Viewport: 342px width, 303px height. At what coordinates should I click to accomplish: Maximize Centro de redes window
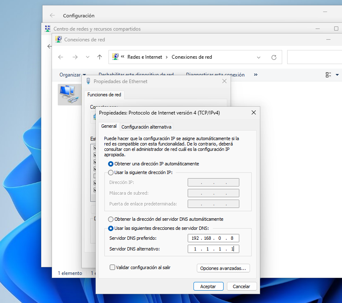(x=336, y=29)
